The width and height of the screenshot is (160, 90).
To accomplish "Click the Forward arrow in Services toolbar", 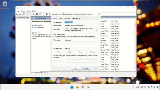I will click(20, 14).
